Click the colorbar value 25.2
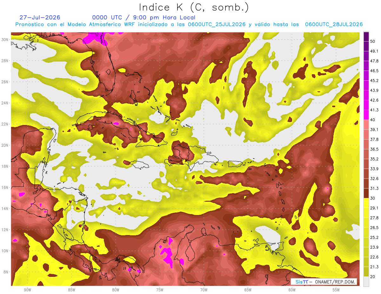381x294 pixels. point(374,238)
